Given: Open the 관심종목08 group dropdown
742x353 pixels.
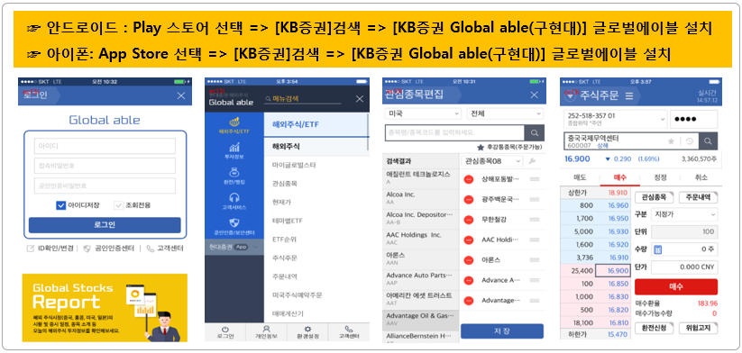Looking at the screenshot, I should (491, 161).
